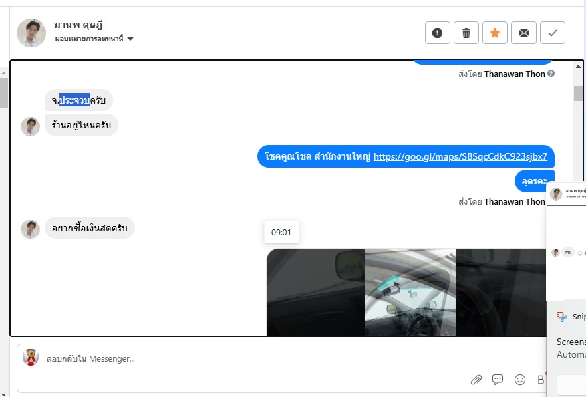Mark conversation as done with checkmark
Image resolution: width=586 pixels, height=397 pixels.
[x=553, y=33]
